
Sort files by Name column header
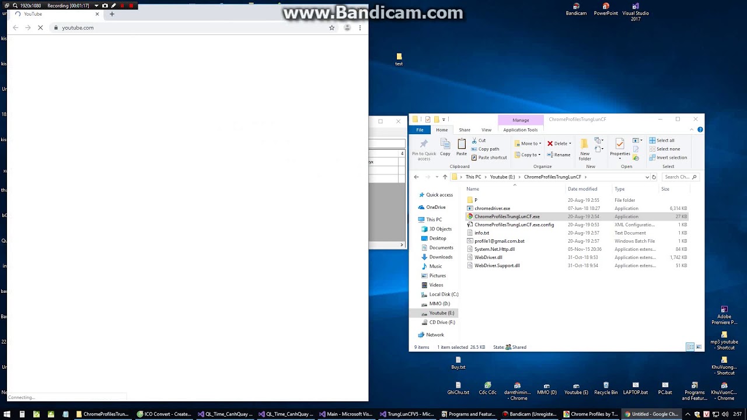click(x=515, y=189)
